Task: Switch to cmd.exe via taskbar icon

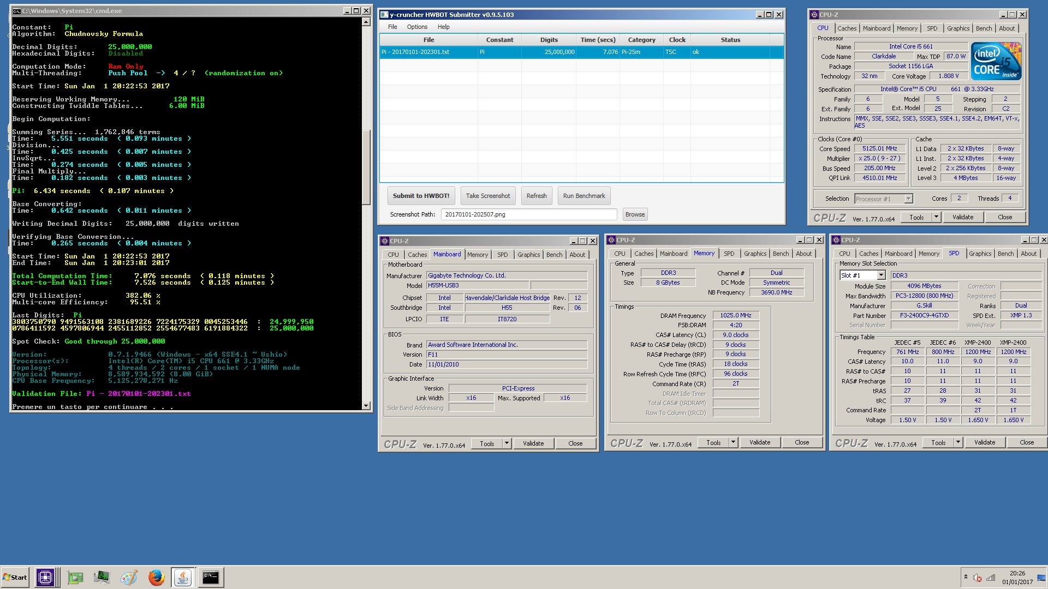Action: click(x=210, y=577)
